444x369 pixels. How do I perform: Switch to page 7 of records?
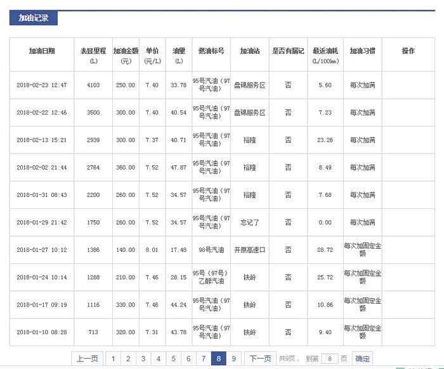[204, 359]
